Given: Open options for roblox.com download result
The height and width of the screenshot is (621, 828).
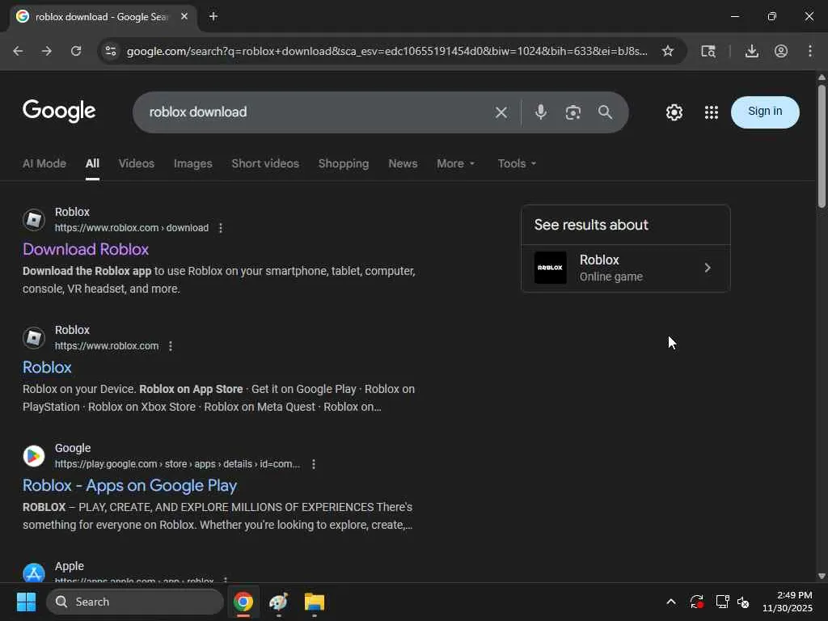Looking at the screenshot, I should tap(221, 228).
